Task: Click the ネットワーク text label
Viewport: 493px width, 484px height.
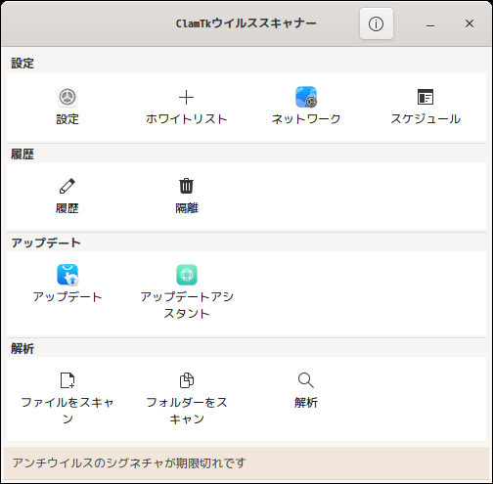Action: coord(306,119)
